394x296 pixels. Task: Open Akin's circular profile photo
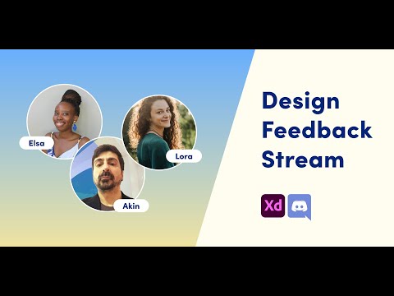click(x=108, y=174)
